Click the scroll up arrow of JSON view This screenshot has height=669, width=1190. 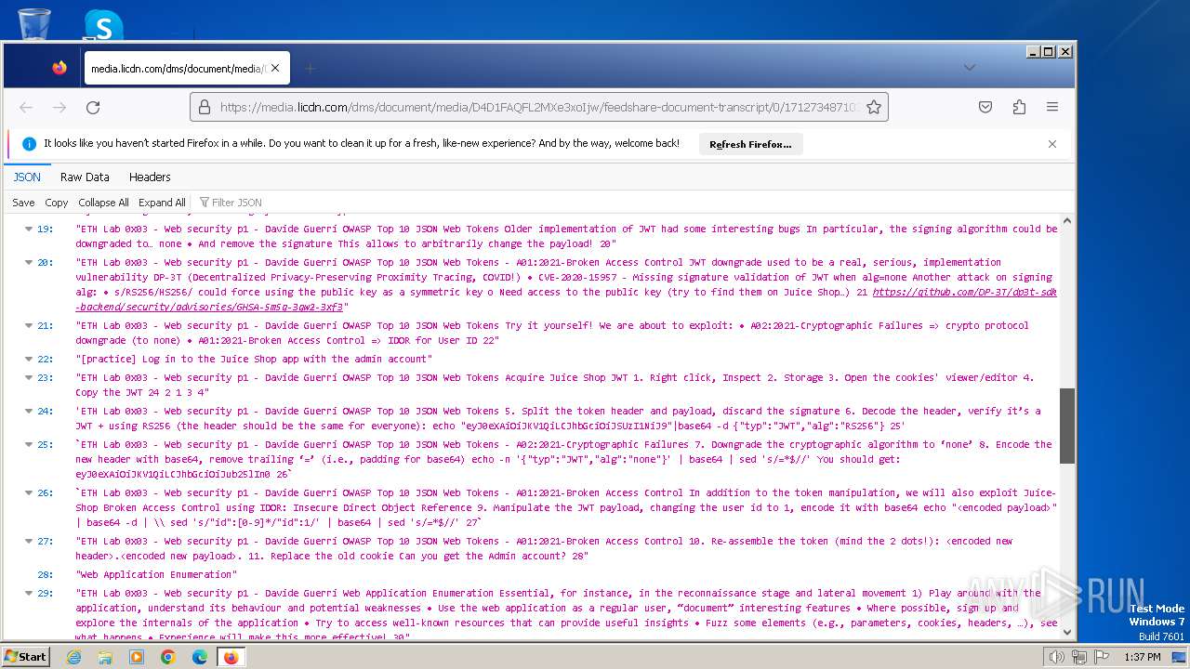click(x=1067, y=222)
